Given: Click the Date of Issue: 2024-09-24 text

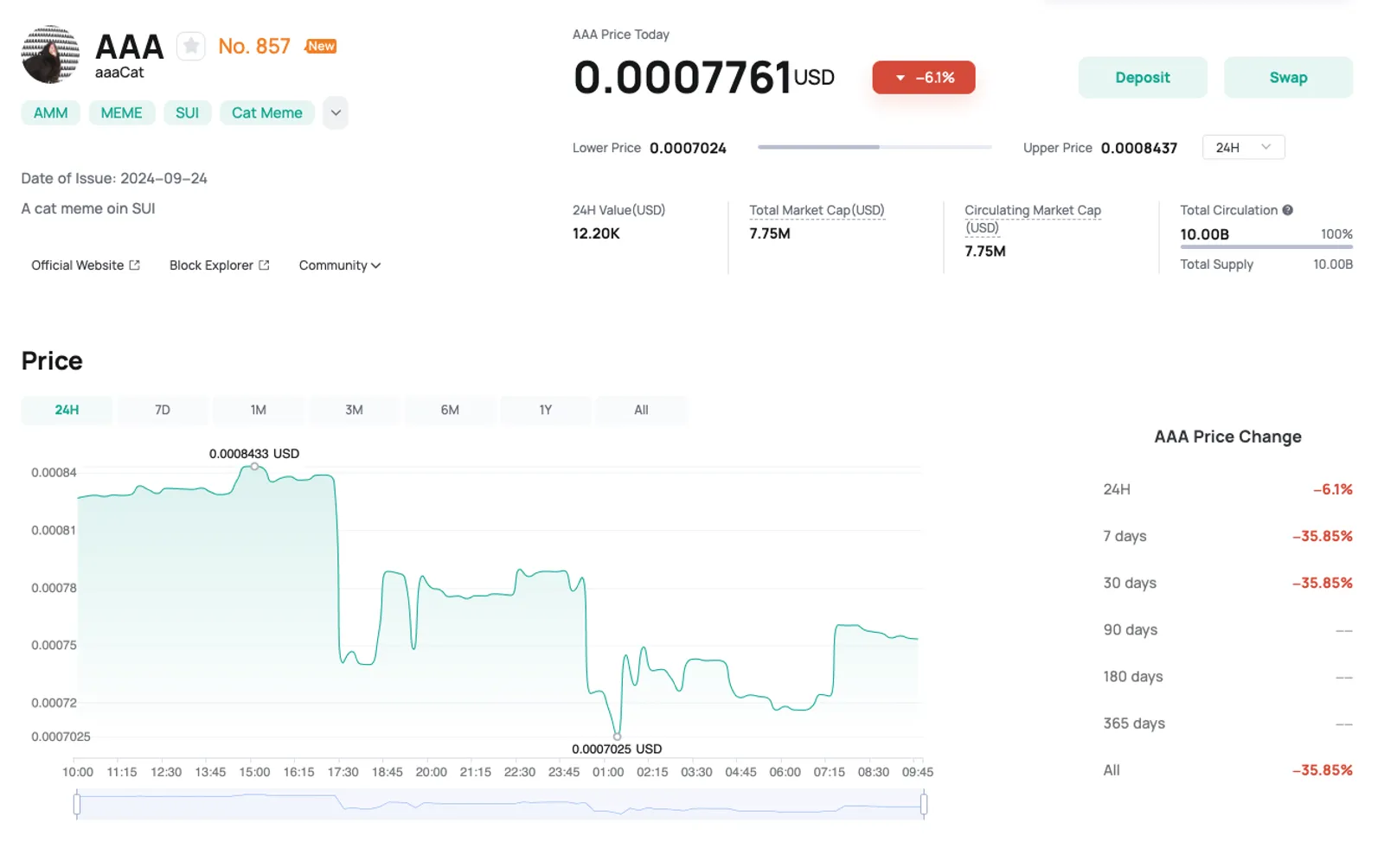Looking at the screenshot, I should pos(114,178).
